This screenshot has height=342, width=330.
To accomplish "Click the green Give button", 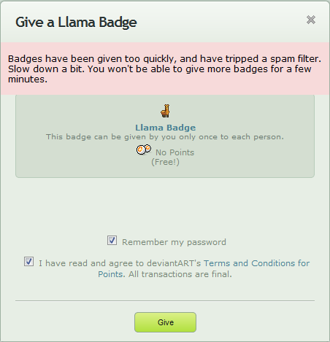I will pos(165,322).
